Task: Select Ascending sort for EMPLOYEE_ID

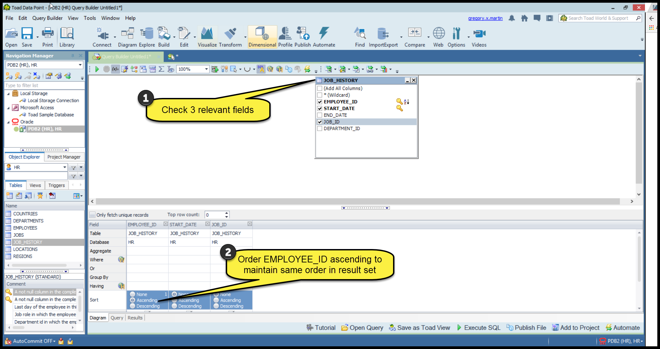Action: [x=132, y=300]
